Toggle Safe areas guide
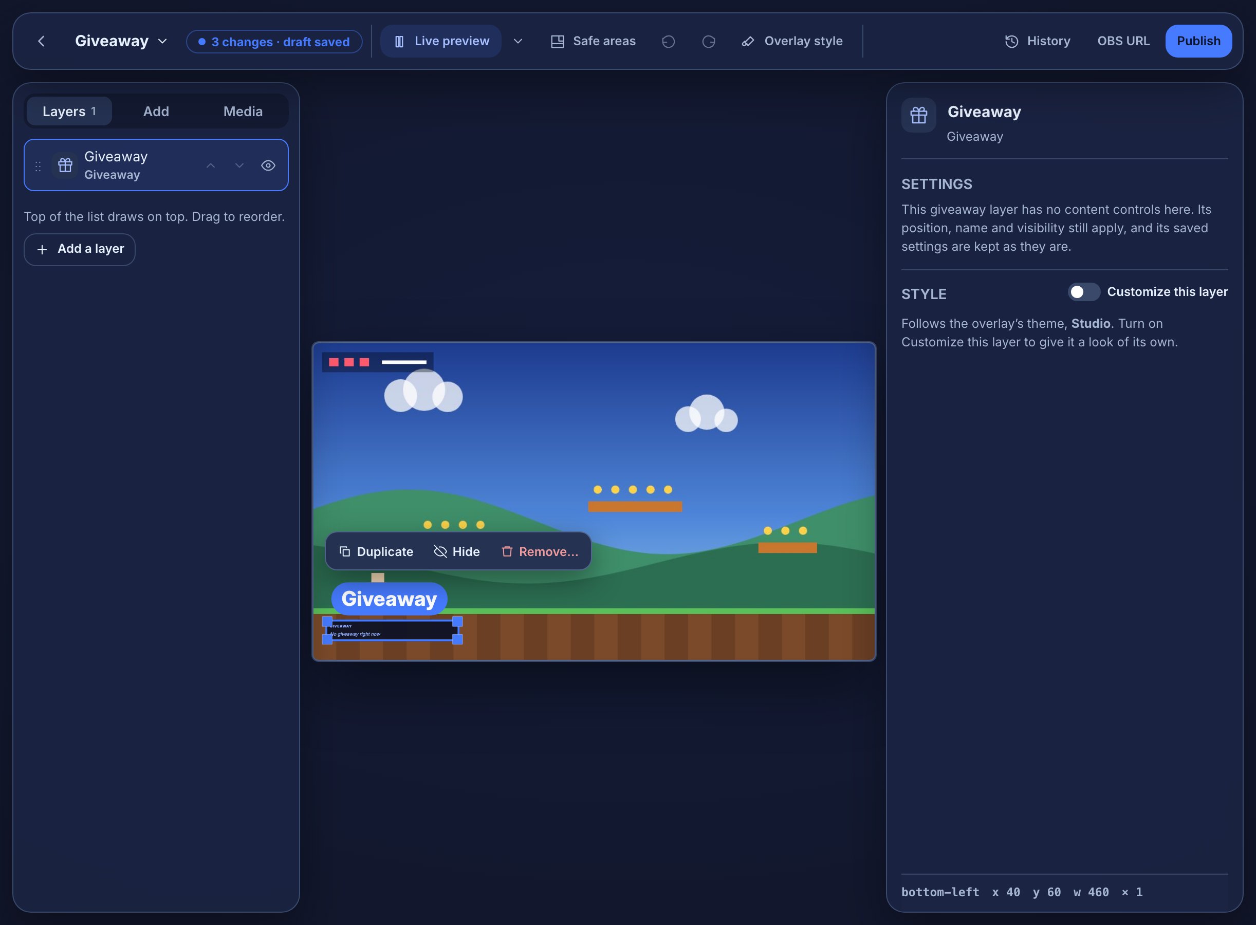 click(593, 42)
